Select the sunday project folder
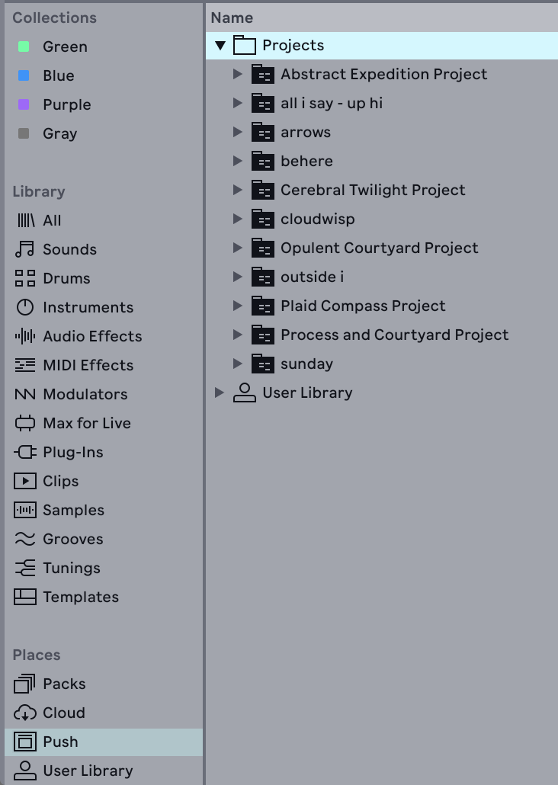The image size is (558, 785). click(x=305, y=364)
